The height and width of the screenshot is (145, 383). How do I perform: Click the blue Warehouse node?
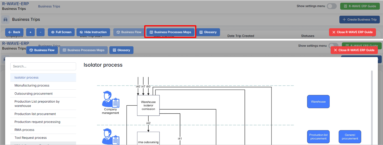(318, 102)
